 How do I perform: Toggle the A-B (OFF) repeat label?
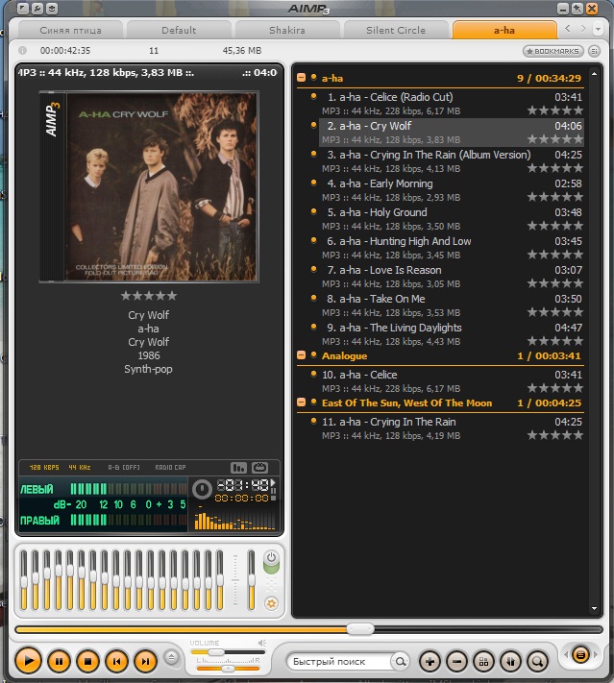click(x=124, y=468)
